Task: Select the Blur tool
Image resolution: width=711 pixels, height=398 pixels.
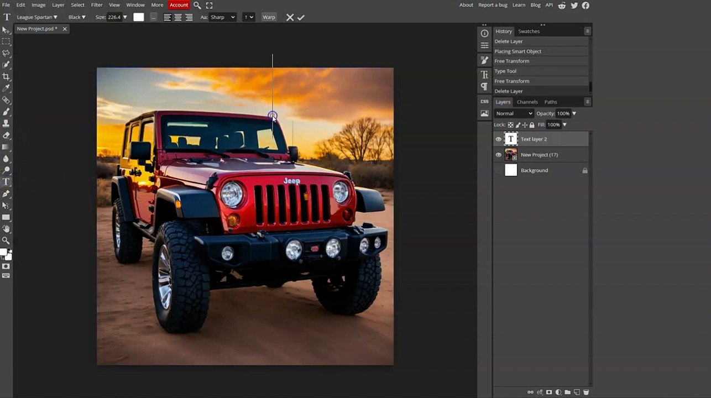Action: pos(6,159)
